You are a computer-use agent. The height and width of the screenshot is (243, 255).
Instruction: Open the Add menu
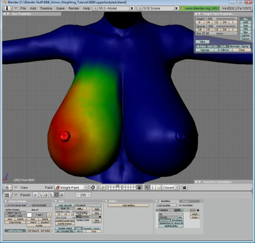(x=33, y=8)
